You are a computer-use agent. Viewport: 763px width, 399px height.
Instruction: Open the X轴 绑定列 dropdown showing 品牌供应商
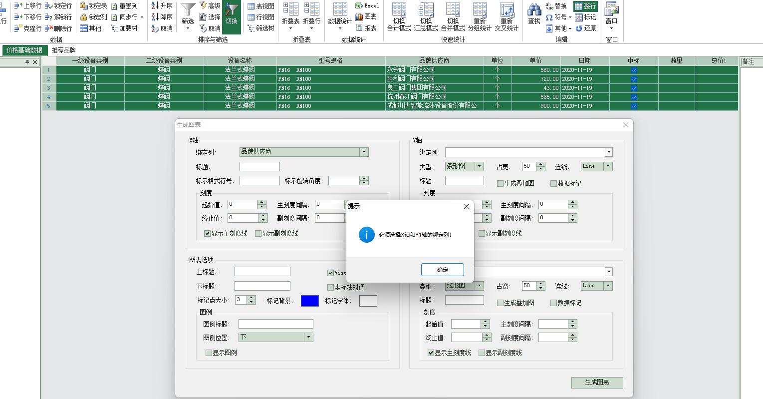click(x=364, y=152)
